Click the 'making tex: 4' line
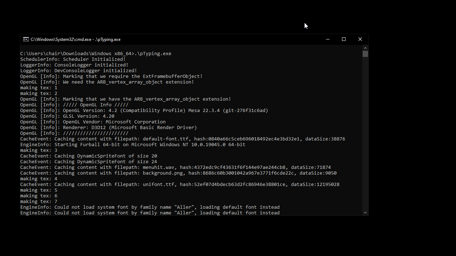The image size is (456, 256). pos(39,179)
